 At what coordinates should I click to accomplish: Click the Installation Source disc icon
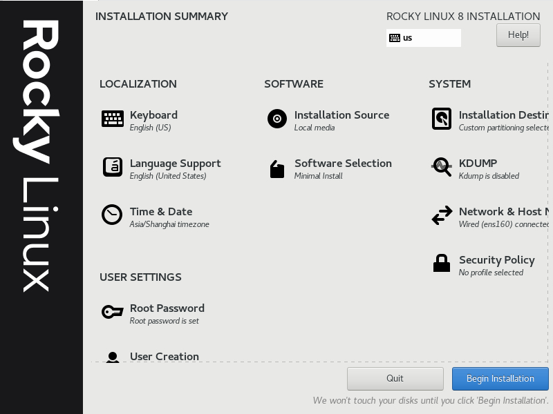[x=277, y=119]
